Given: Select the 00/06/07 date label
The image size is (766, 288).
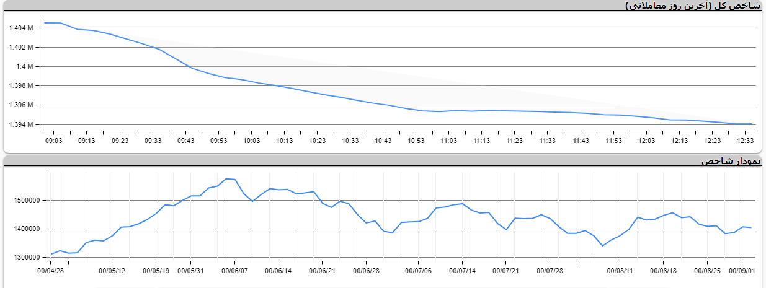Looking at the screenshot, I should [235, 271].
